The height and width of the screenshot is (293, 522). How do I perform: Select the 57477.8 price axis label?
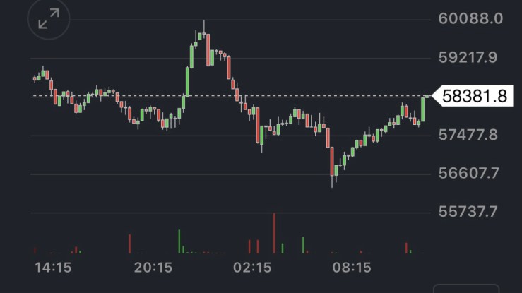(x=470, y=134)
